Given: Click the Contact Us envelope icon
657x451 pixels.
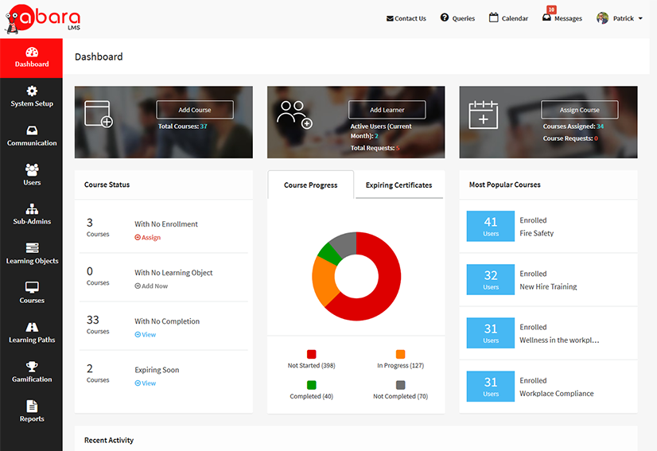Looking at the screenshot, I should tap(390, 18).
